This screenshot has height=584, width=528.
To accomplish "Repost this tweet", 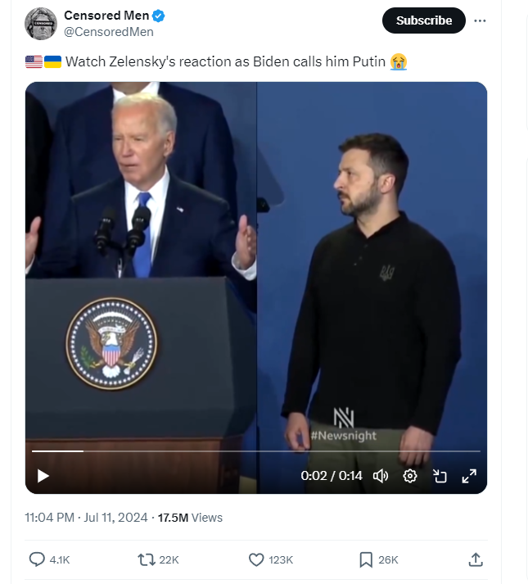I will [147, 559].
